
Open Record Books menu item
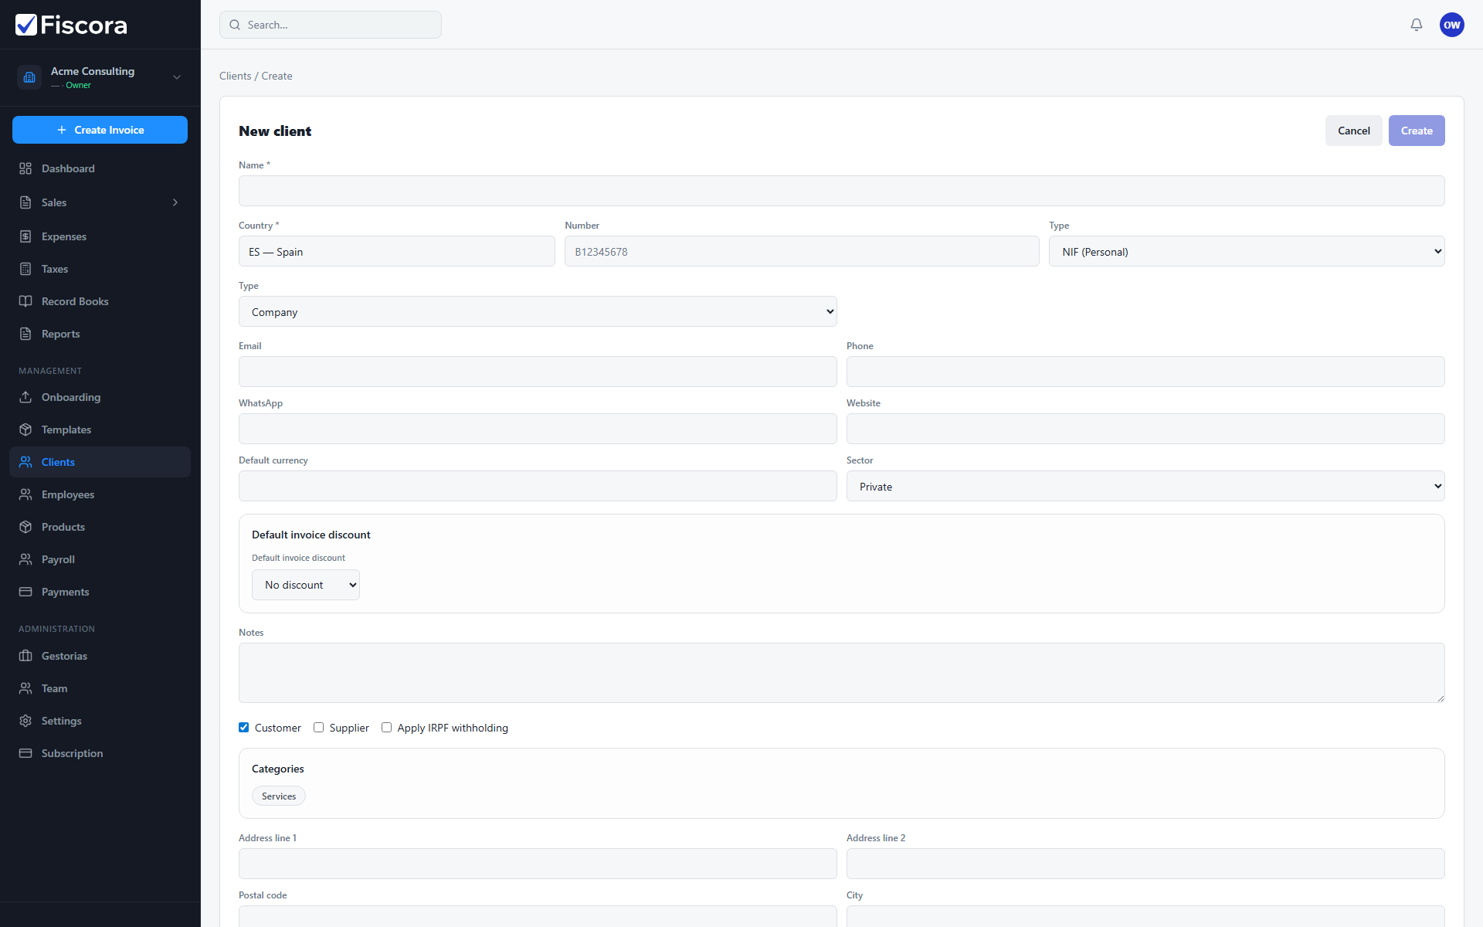pyautogui.click(x=100, y=301)
